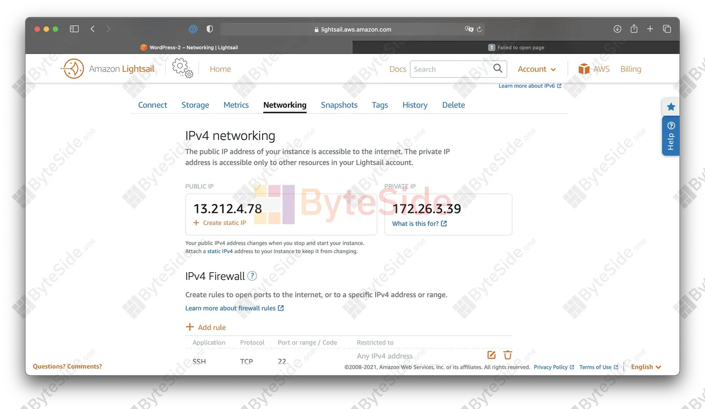Open the Lightsail settings gear icon

pos(182,69)
